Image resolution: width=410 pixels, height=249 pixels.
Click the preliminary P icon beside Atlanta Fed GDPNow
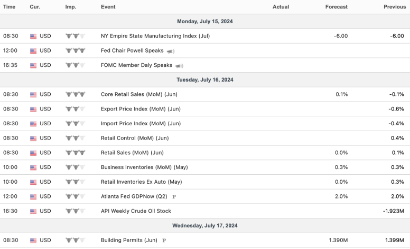click(x=174, y=197)
